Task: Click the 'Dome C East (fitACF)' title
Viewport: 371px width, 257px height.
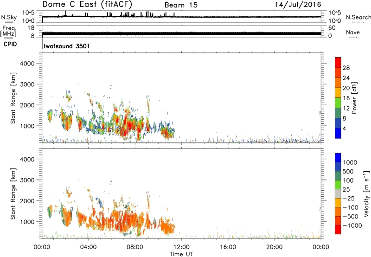Action: pos(87,5)
